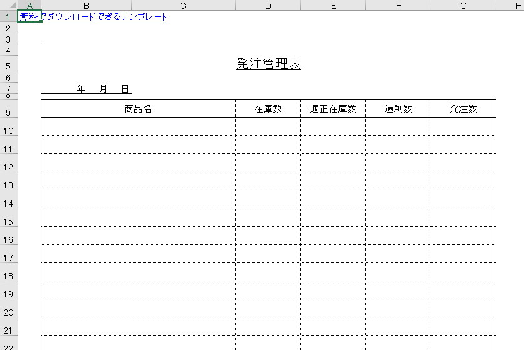The height and width of the screenshot is (350, 524).
Task: Select row 2 header
Action: coord(8,28)
